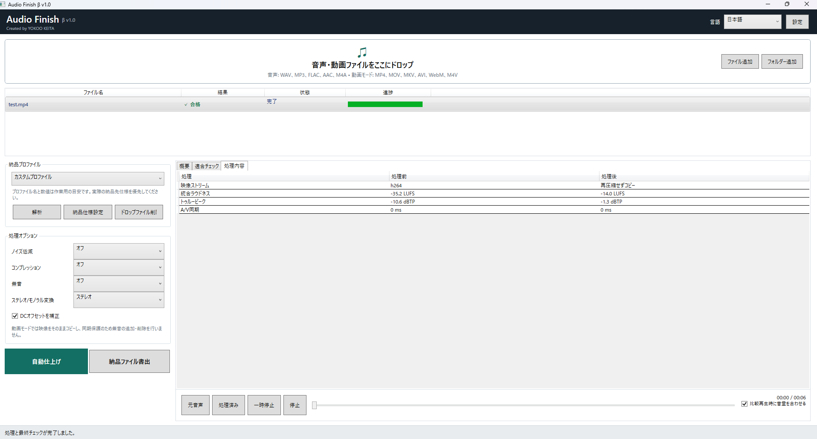Click the green progress bar for test.mp4
The image size is (817, 439).
(x=385, y=104)
